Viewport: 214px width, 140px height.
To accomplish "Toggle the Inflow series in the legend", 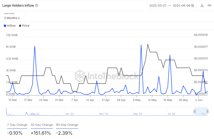I will [10, 26].
